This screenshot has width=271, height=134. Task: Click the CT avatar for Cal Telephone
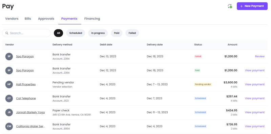tap(9, 98)
